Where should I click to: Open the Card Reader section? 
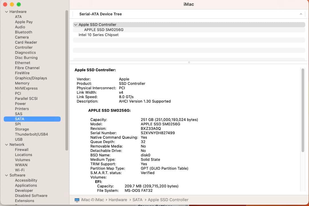point(26,42)
